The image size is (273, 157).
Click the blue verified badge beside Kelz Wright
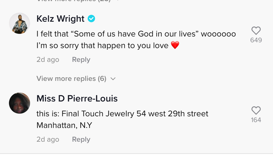pos(91,19)
